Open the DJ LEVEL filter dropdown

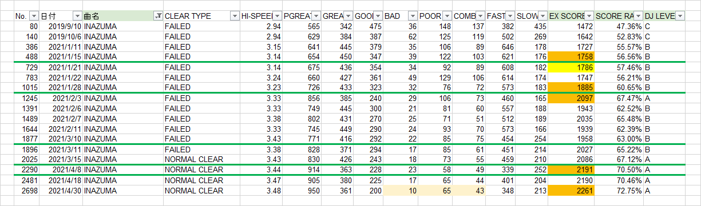coord(679,16)
